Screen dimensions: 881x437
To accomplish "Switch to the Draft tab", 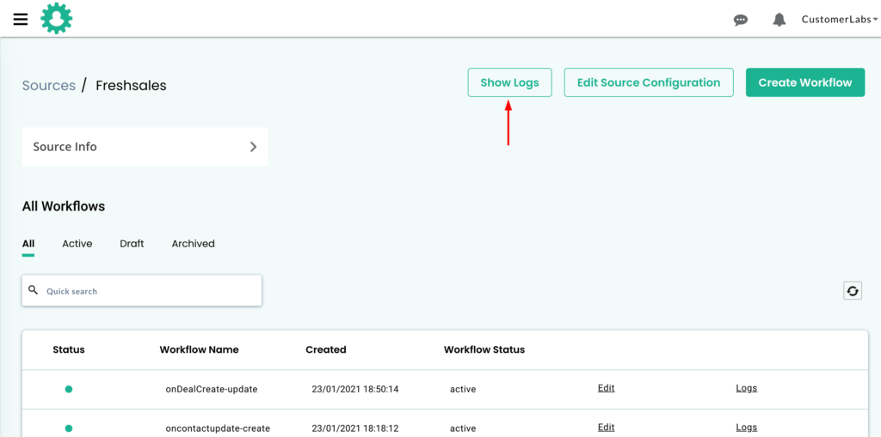I will click(x=132, y=244).
